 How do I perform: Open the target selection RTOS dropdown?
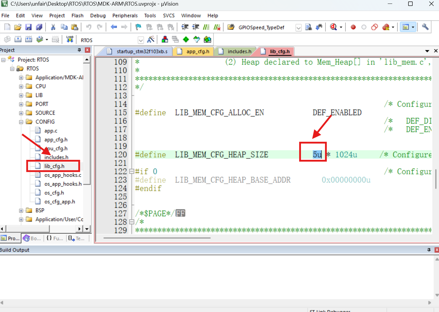[141, 40]
